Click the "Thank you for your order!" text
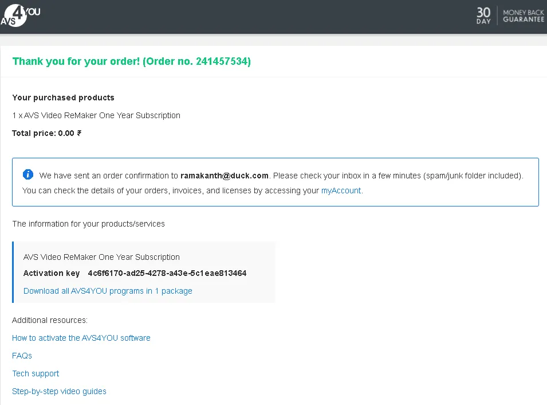Image resolution: width=547 pixels, height=405 pixels. 76,61
